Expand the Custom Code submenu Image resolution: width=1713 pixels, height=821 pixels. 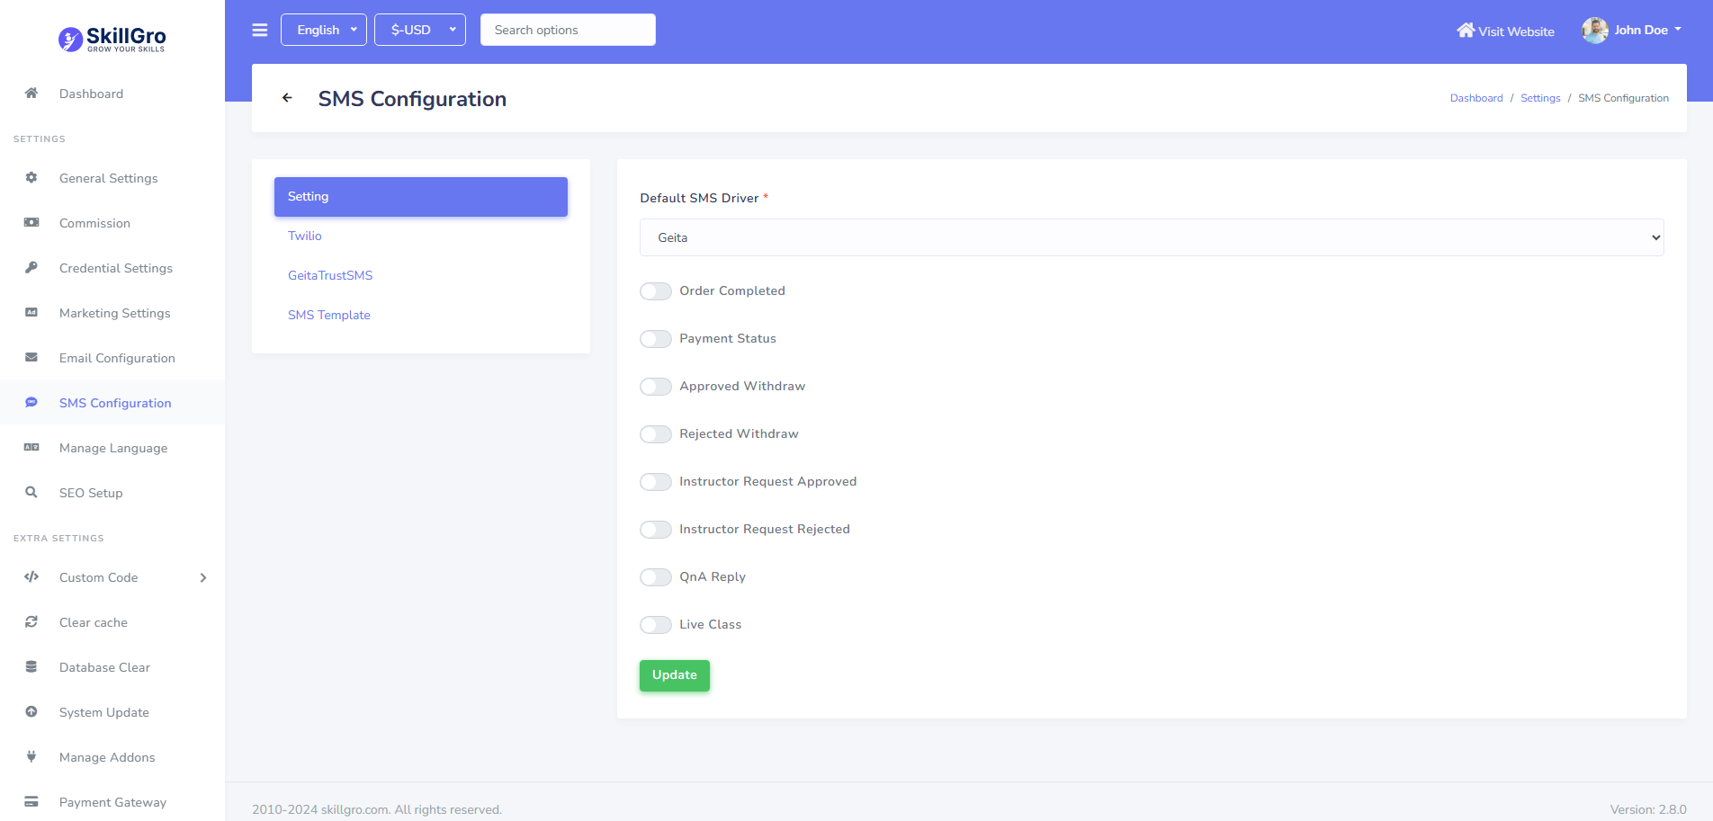tap(113, 577)
